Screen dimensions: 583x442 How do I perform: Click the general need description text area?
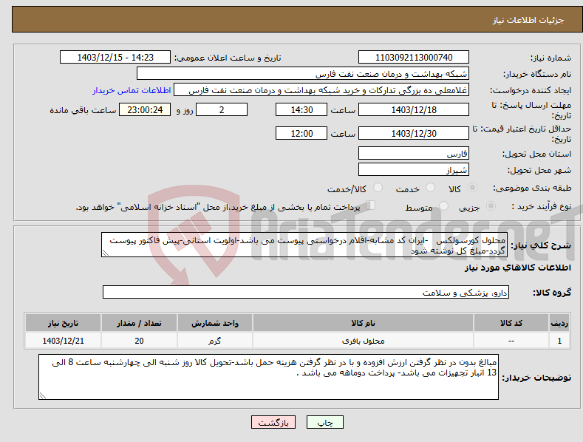[x=304, y=245]
